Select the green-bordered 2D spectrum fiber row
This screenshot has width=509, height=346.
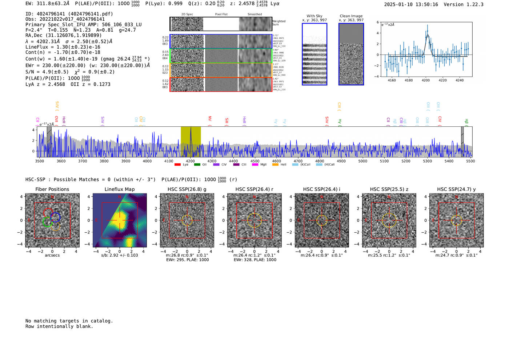(x=221, y=56)
